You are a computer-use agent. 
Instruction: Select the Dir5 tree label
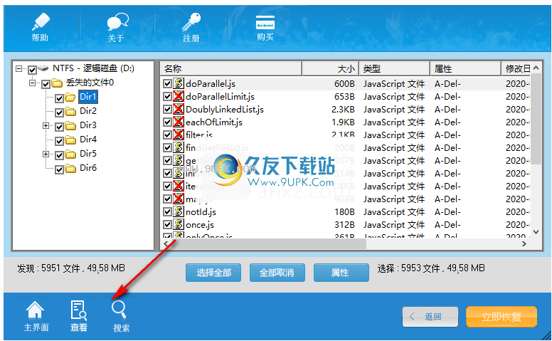[x=88, y=154]
